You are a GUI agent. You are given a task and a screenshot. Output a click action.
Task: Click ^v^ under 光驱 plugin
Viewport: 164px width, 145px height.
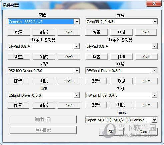pyautogui.click(x=69, y=81)
